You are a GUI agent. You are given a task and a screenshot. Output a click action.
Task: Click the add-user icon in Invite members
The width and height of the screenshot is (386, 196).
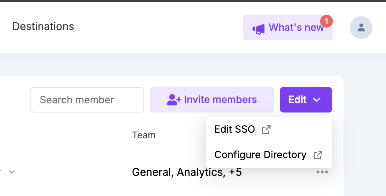(x=174, y=100)
